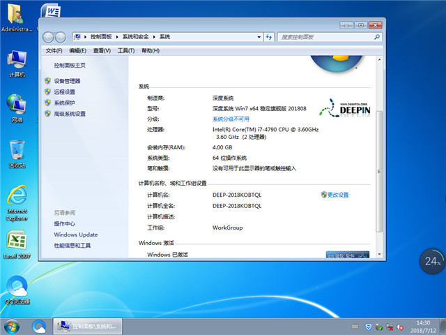The width and height of the screenshot is (446, 335).
Task: Click the 24 speed-ball floating widget
Action: [432, 261]
